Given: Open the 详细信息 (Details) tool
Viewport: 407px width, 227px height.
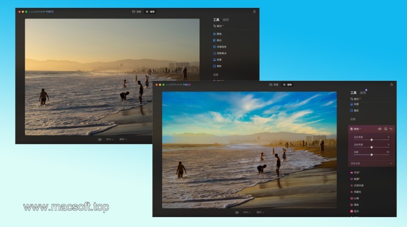Looking at the screenshot, I should (219, 47).
